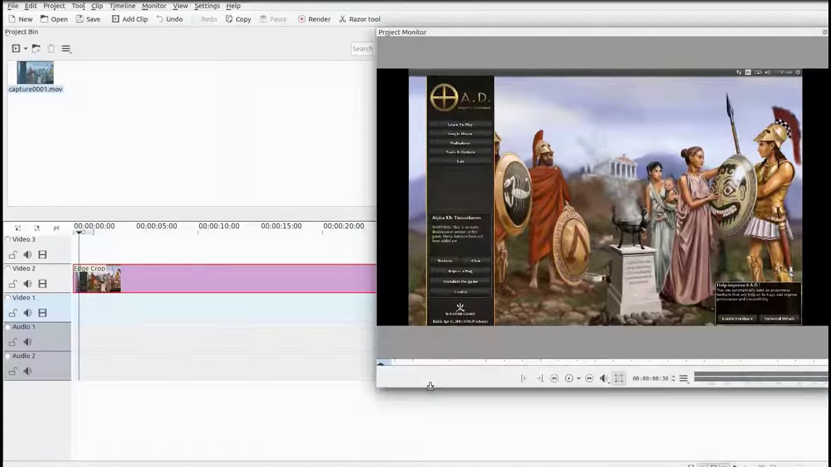Screen dimensions: 831x467
Task: Click the 00:00:15:00 mark on timeline ruler
Action: 281,226
